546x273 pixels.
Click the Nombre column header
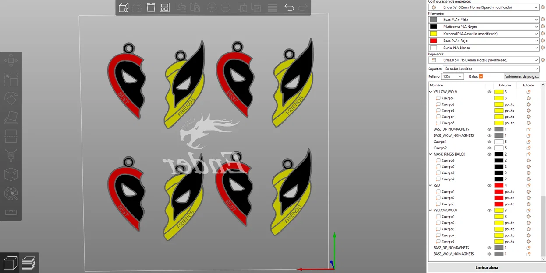(x=436, y=86)
